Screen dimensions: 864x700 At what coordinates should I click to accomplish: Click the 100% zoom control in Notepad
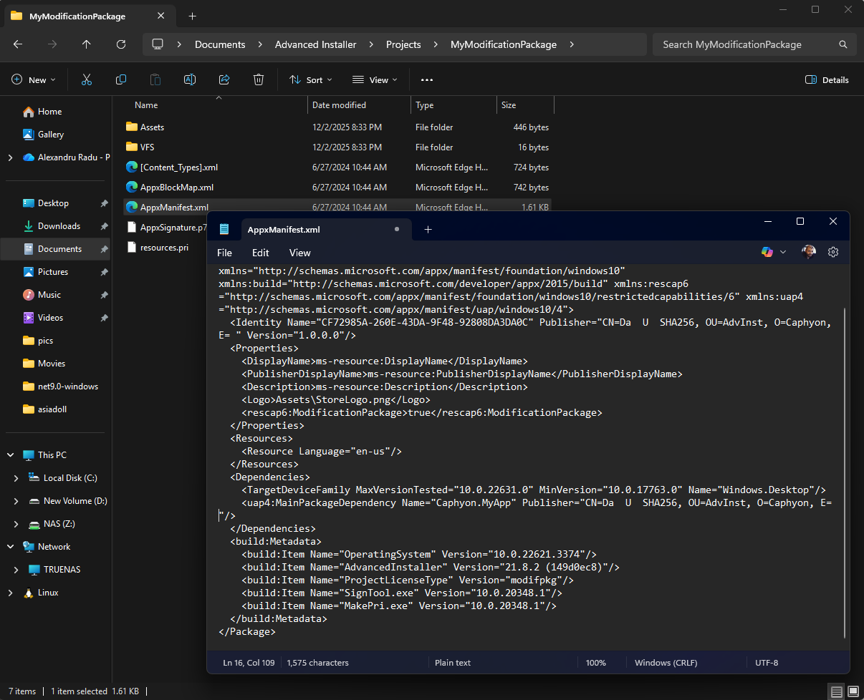click(x=595, y=662)
